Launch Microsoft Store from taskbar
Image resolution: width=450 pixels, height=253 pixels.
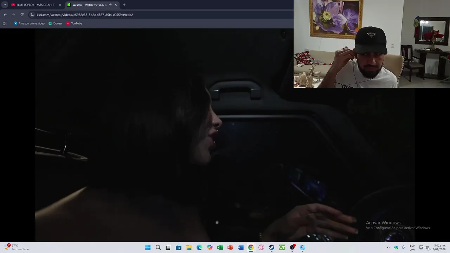[179, 247]
